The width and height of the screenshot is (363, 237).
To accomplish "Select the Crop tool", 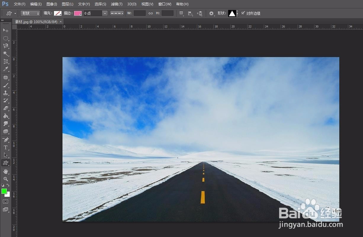I will click(5, 61).
